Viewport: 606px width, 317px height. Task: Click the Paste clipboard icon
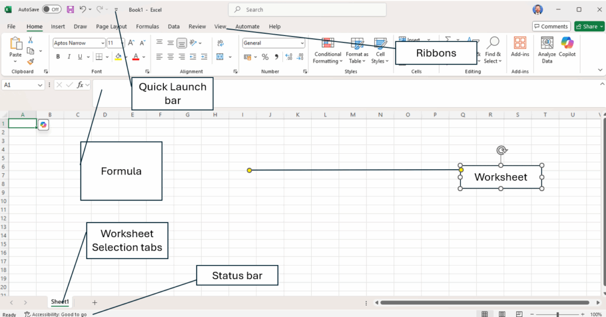click(x=16, y=44)
